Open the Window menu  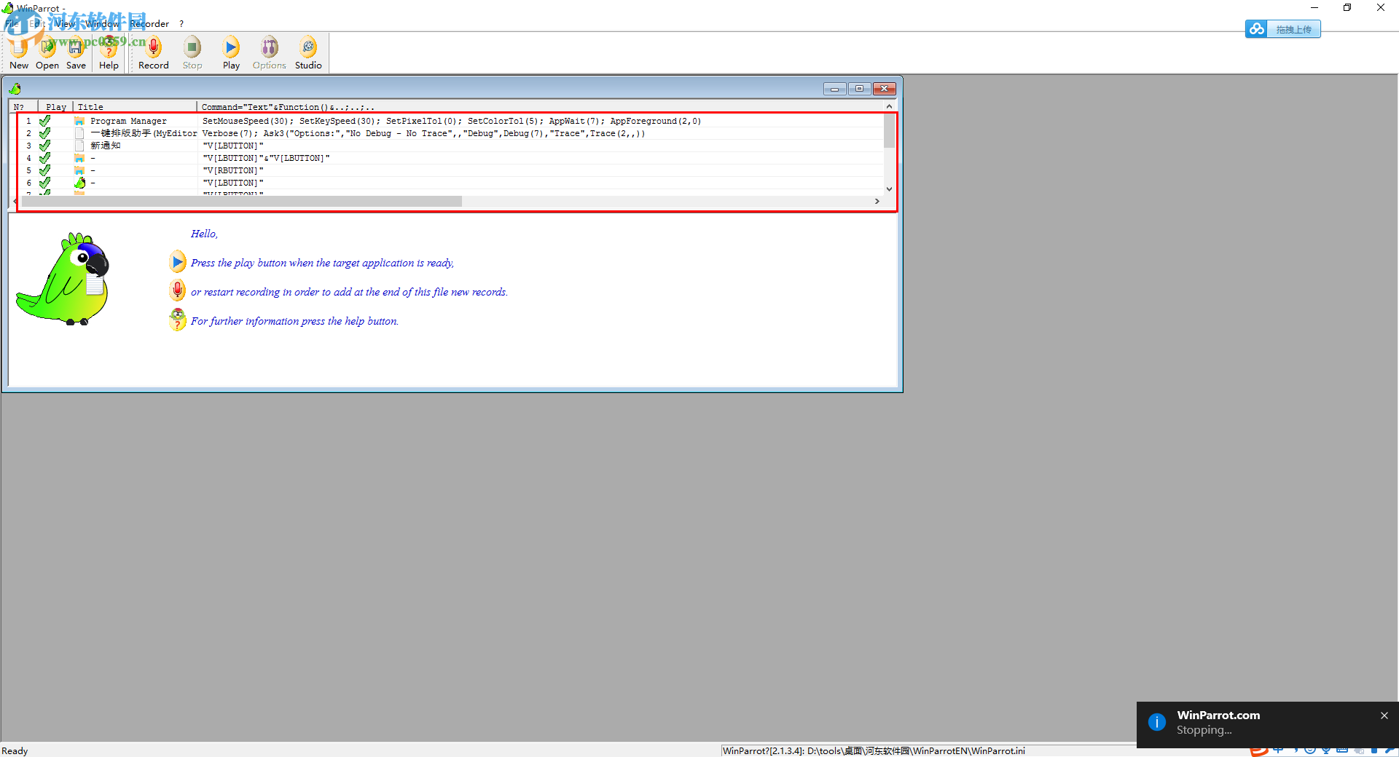click(103, 23)
